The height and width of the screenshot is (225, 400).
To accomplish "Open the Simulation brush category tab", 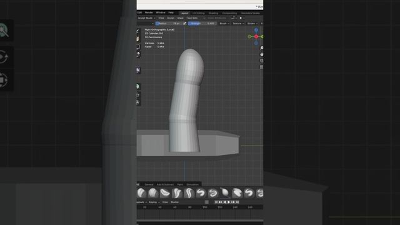I will click(192, 184).
